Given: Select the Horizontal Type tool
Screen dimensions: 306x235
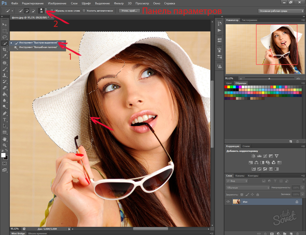Looking at the screenshot, I should (x=4, y=119).
